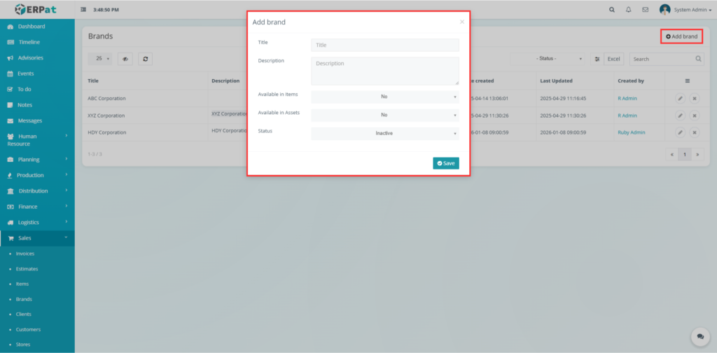The width and height of the screenshot is (717, 353).
Task: Click Save in Add brand dialog
Action: [446, 163]
